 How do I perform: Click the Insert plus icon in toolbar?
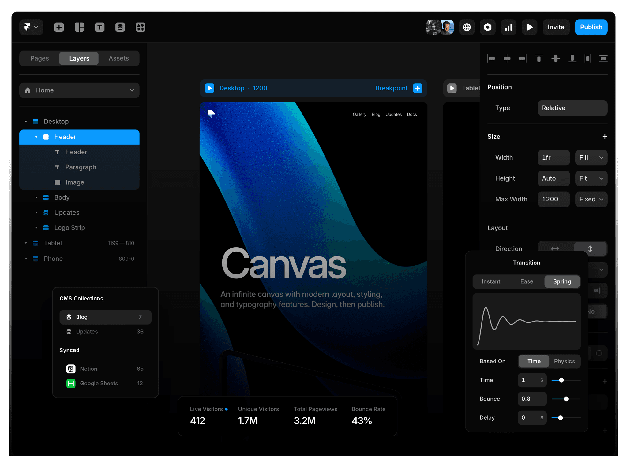(x=59, y=27)
